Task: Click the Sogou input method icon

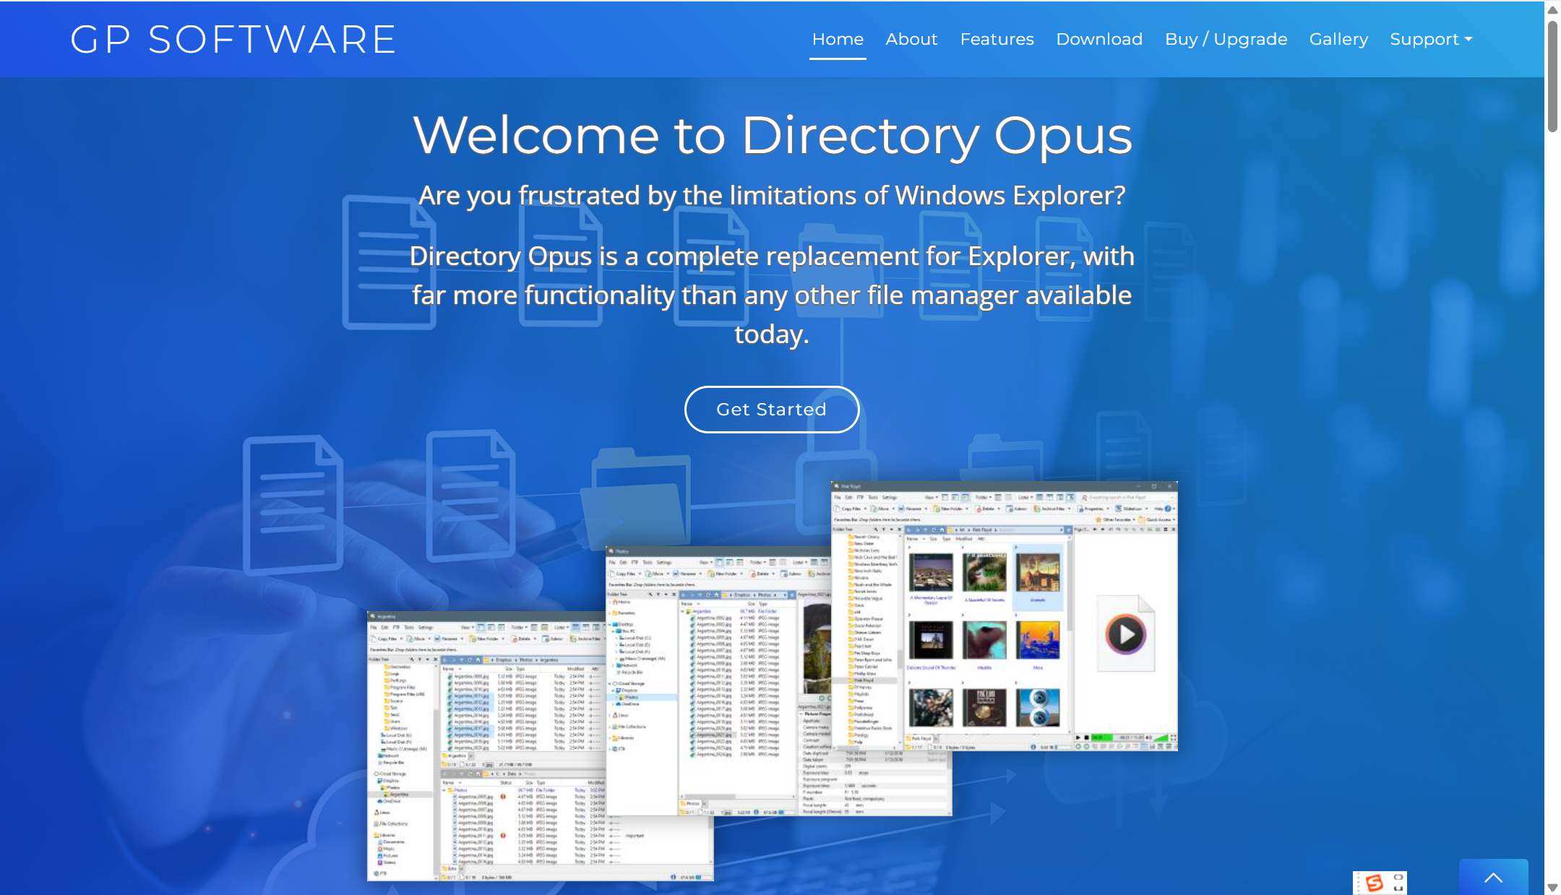Action: [1374, 882]
